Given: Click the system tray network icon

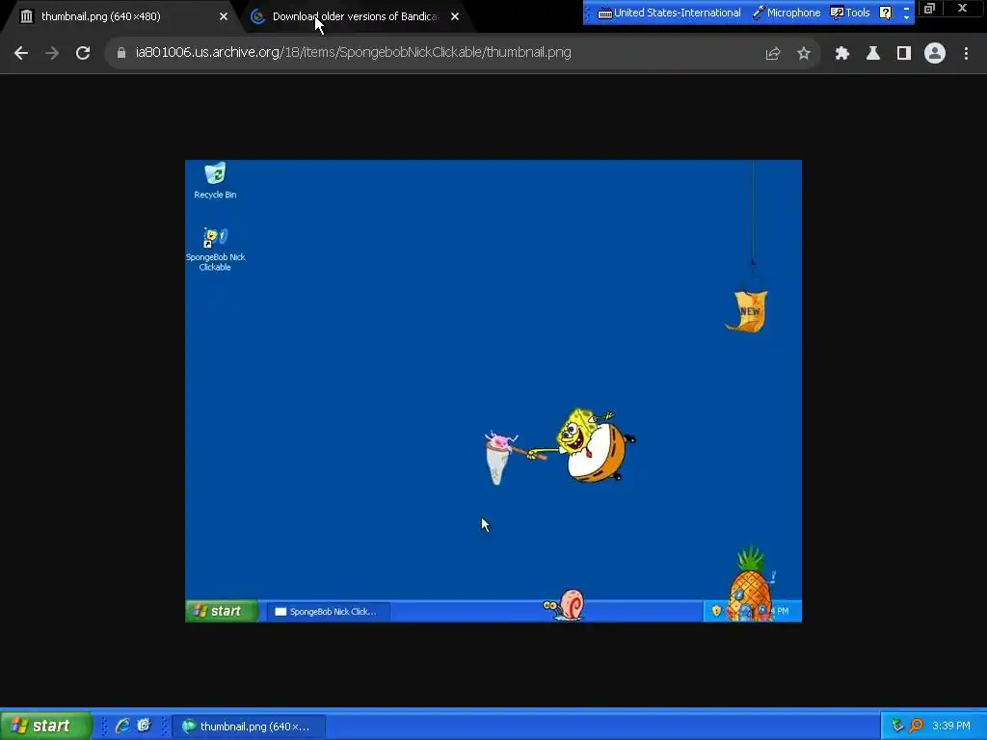Looking at the screenshot, I should [897, 726].
